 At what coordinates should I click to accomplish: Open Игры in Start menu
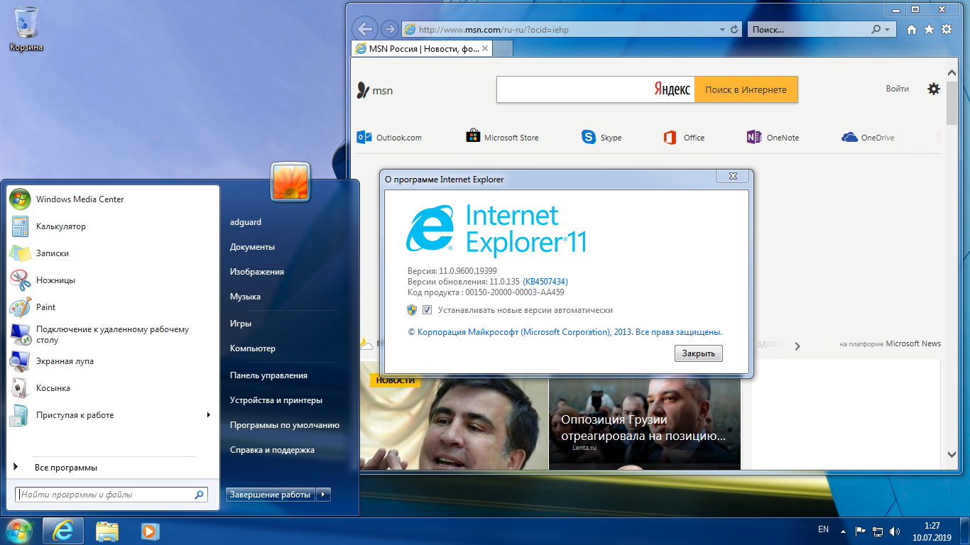tap(241, 324)
